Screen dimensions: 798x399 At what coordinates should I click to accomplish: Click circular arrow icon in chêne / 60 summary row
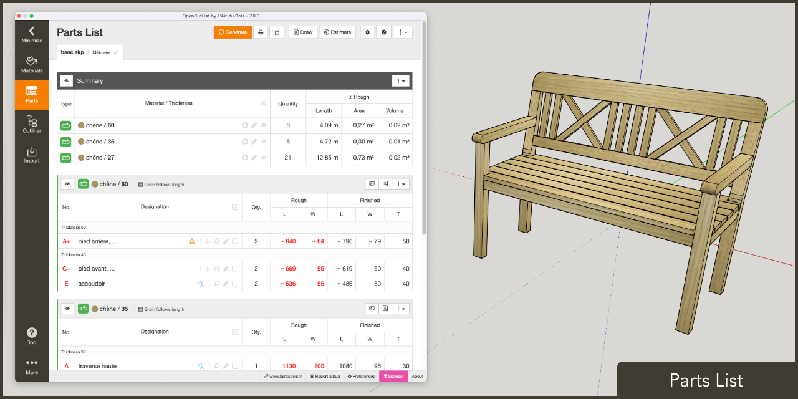point(245,125)
